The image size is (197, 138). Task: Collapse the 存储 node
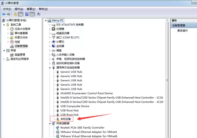[4, 51]
